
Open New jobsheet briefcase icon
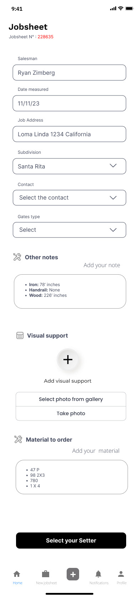point(46,574)
